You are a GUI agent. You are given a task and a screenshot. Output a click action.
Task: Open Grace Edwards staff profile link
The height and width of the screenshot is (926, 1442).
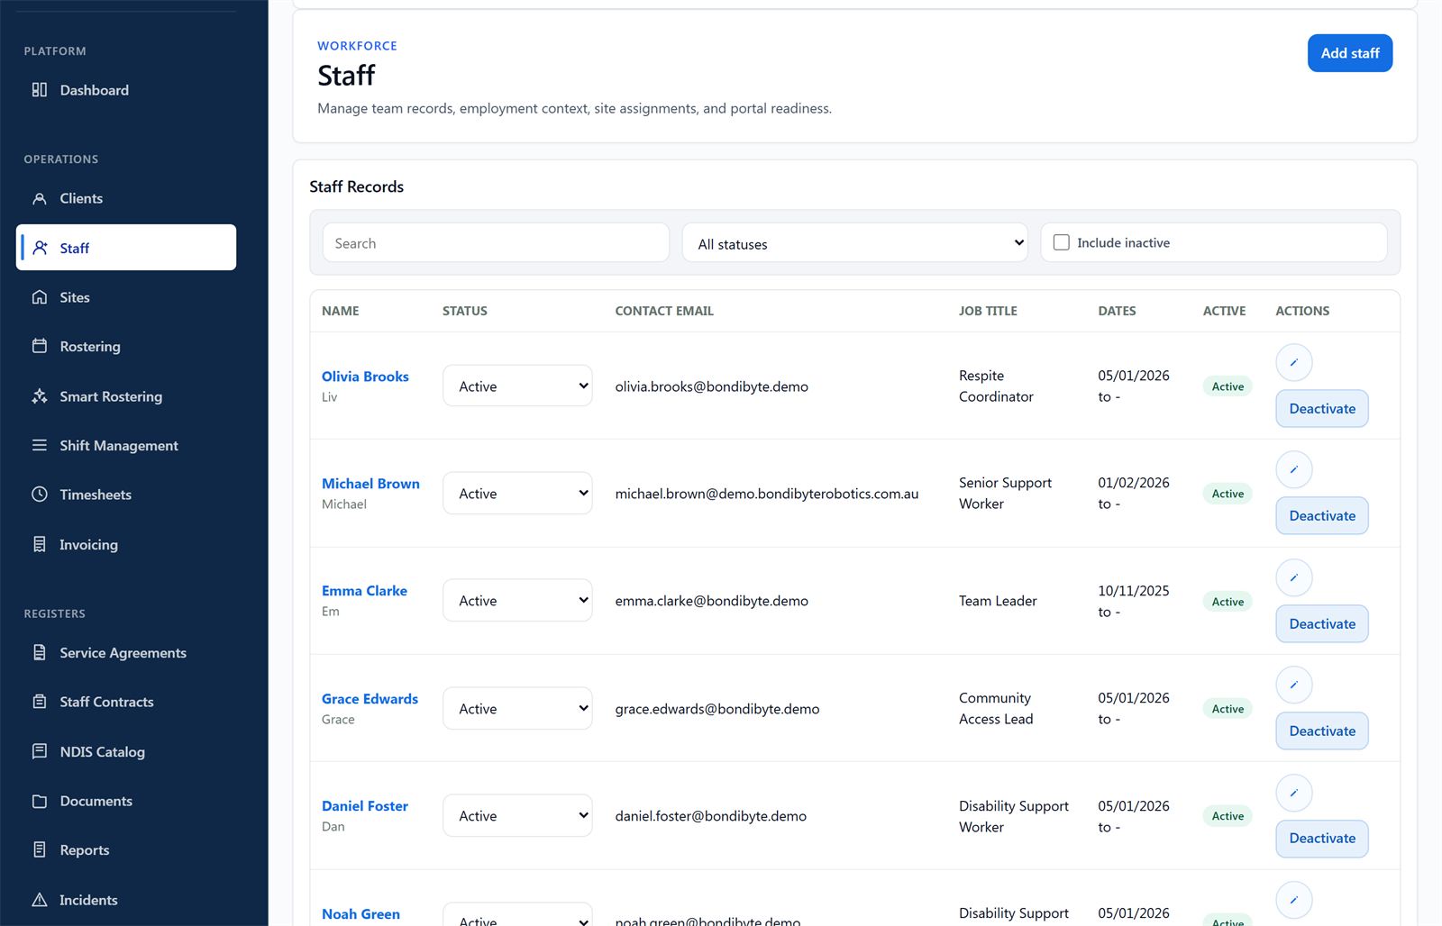point(370,699)
